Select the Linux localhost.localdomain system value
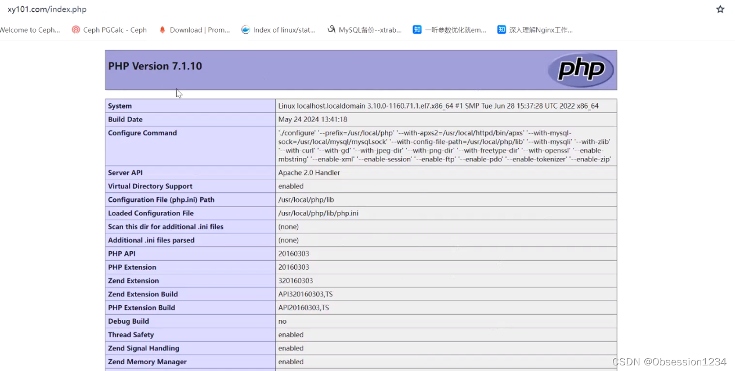Screen dimensions: 735x371 click(x=438, y=106)
